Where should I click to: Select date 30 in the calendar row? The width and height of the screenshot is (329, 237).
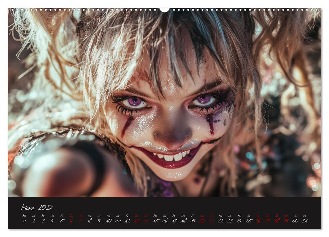coord(295,221)
